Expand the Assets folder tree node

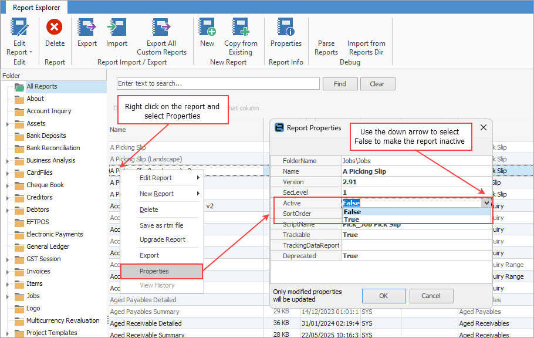8,124
